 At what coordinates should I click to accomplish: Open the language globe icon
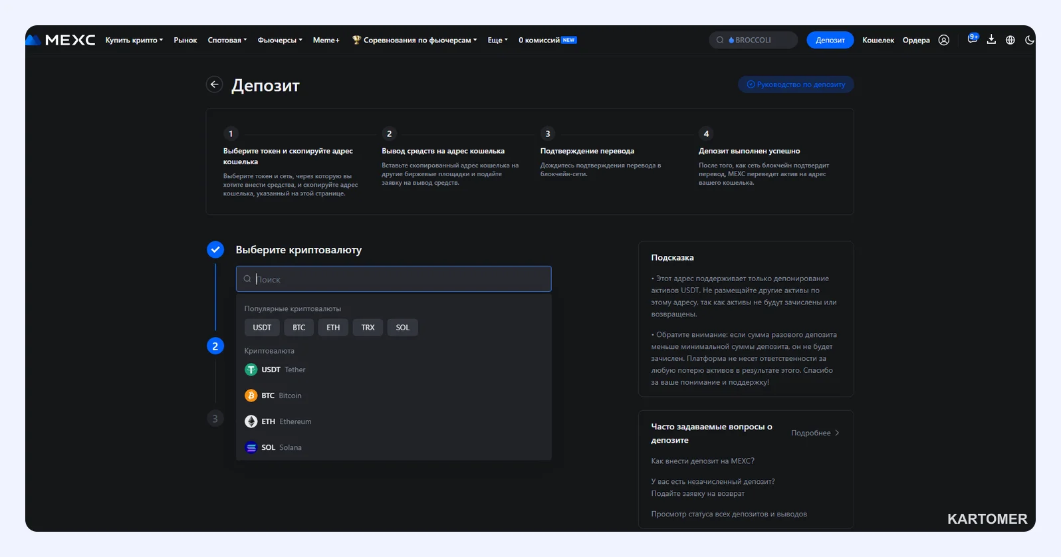pyautogui.click(x=1010, y=40)
